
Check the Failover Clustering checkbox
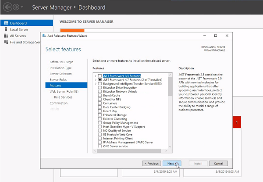[100, 119]
